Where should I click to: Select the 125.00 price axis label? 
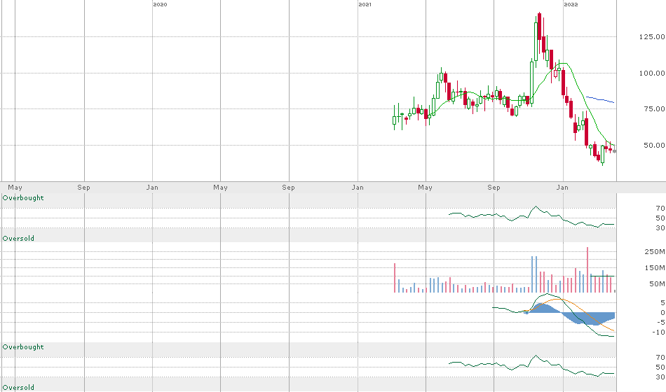[652, 37]
